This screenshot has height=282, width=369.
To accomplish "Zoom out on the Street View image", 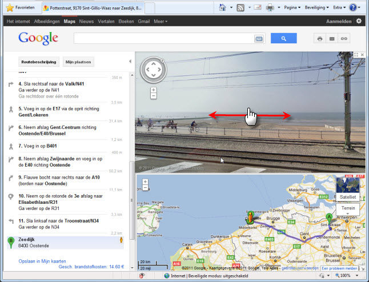I will pyautogui.click(x=154, y=96).
